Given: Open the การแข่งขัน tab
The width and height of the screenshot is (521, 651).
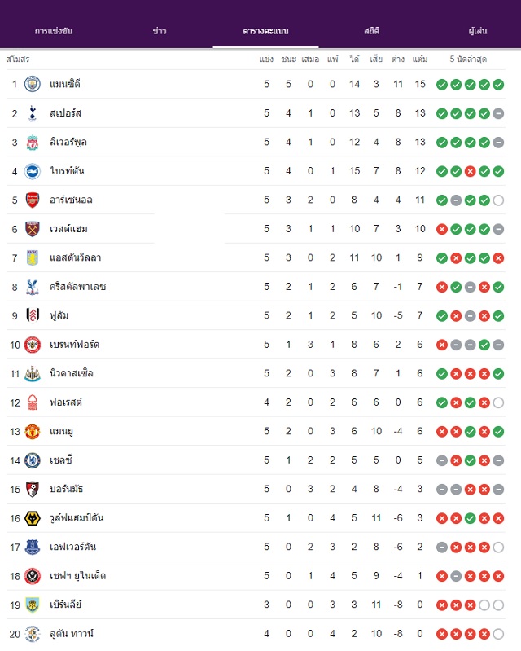Looking at the screenshot, I should [54, 31].
